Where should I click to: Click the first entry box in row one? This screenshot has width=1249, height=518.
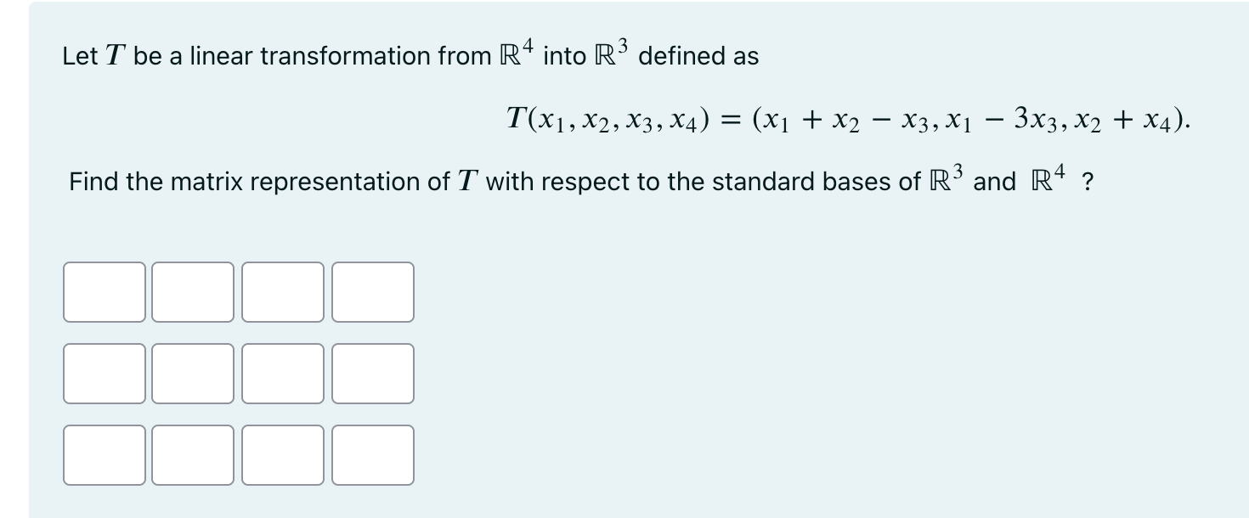point(104,292)
